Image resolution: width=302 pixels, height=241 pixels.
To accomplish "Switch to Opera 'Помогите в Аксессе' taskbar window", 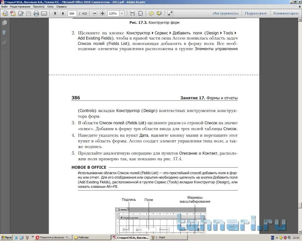I will (x=53, y=238).
